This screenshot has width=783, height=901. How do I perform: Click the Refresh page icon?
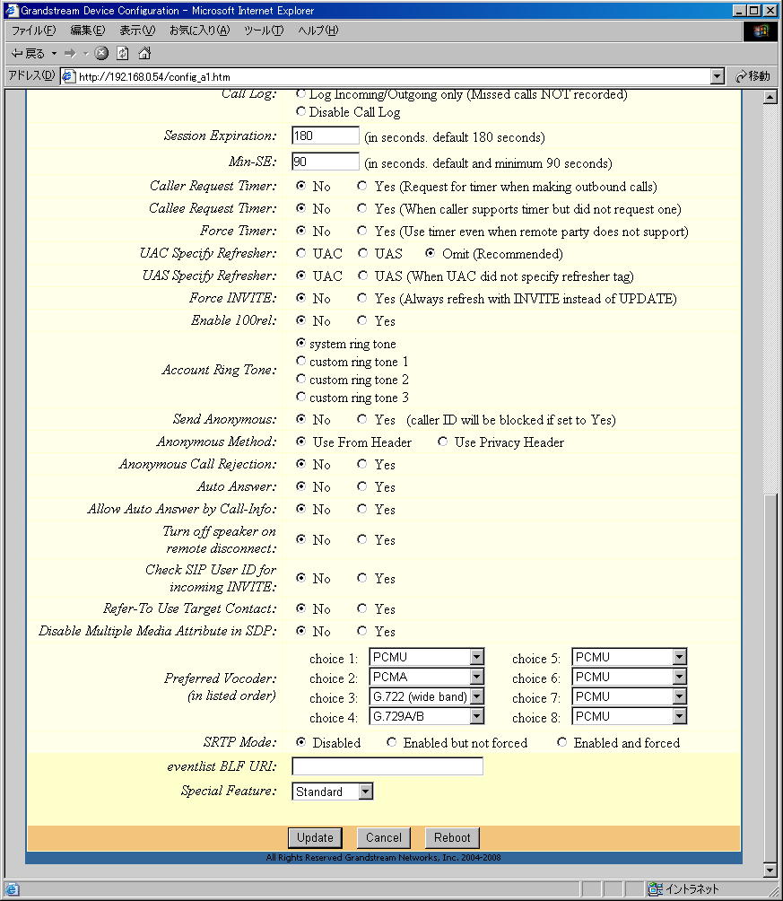[x=123, y=53]
